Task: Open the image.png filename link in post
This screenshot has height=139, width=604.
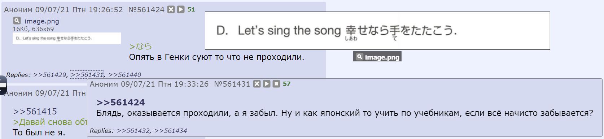Action: pos(42,21)
